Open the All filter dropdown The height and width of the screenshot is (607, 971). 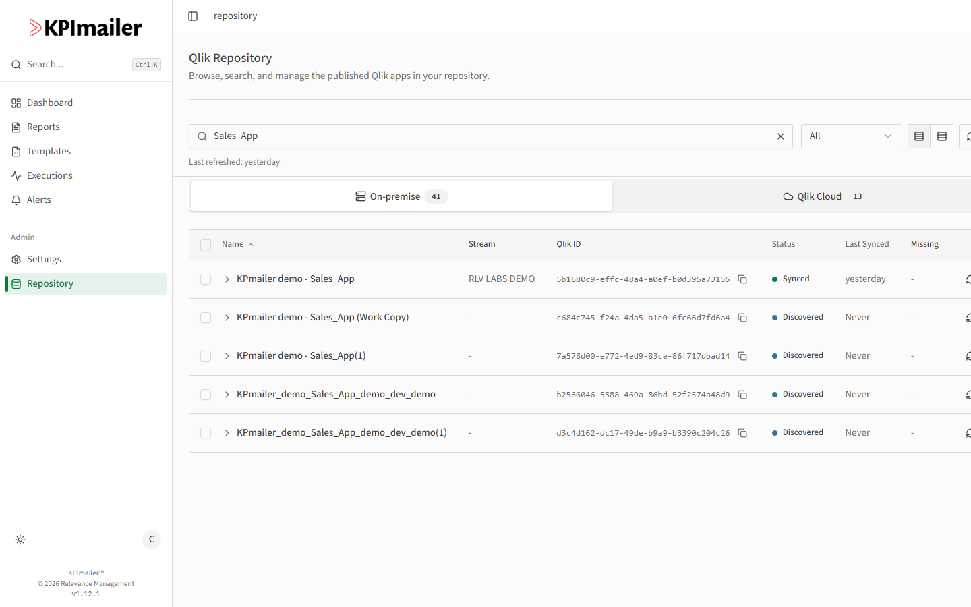point(851,136)
